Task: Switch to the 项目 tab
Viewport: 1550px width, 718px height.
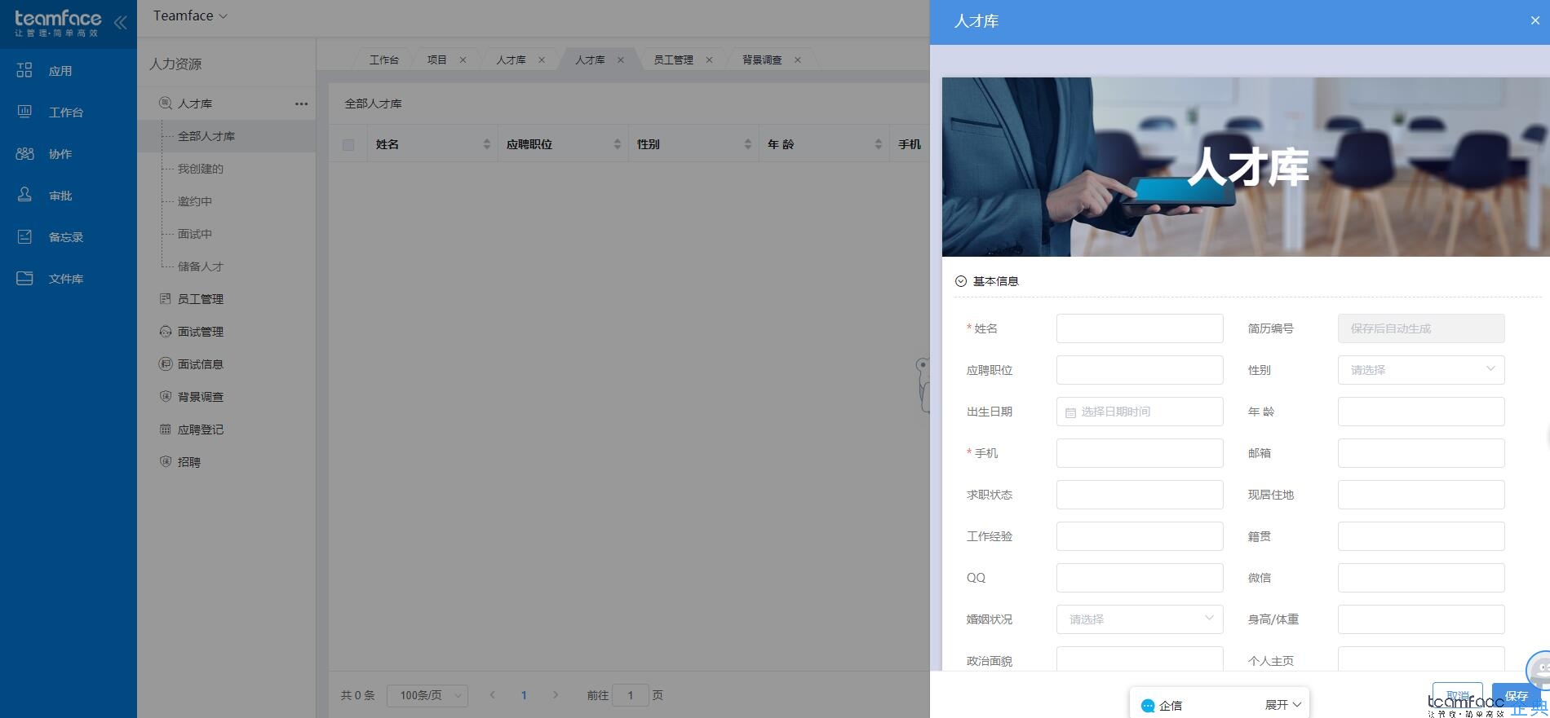Action: coord(437,59)
